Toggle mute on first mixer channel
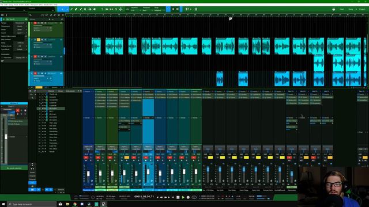The image size is (369, 207). tap(86, 158)
